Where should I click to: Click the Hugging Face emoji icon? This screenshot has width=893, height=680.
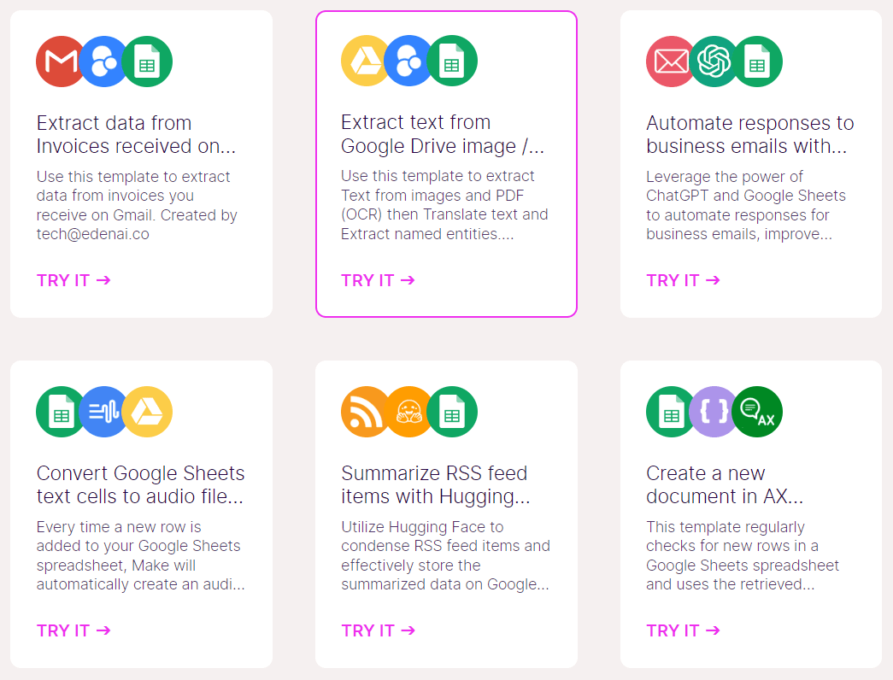pyautogui.click(x=409, y=412)
